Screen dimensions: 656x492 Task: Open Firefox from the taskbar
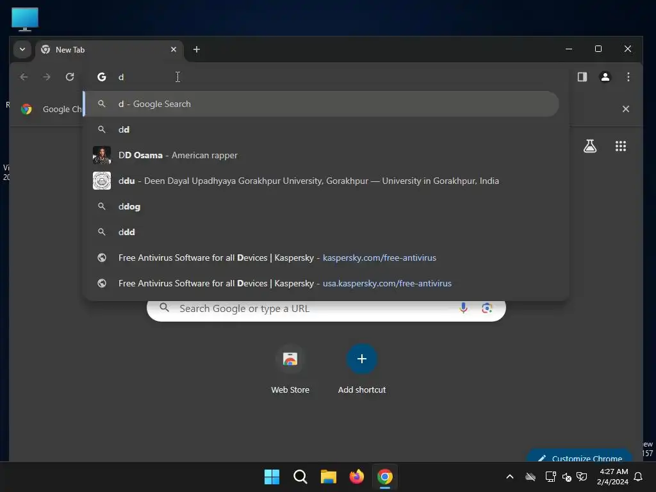tap(356, 477)
